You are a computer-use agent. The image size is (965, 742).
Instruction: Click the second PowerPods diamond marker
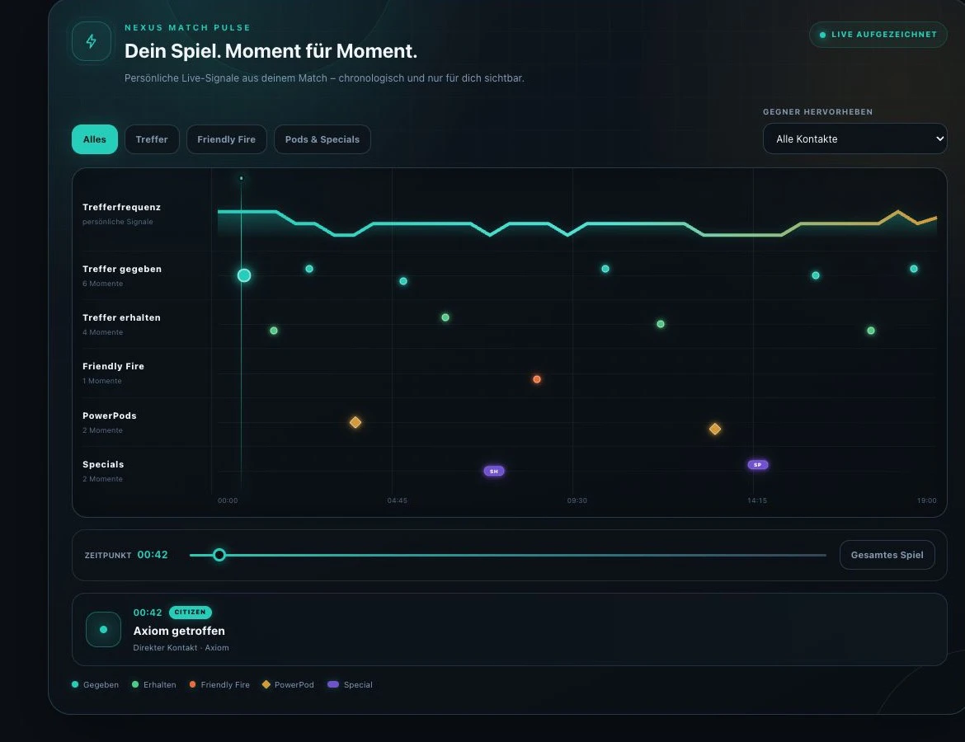coord(714,429)
